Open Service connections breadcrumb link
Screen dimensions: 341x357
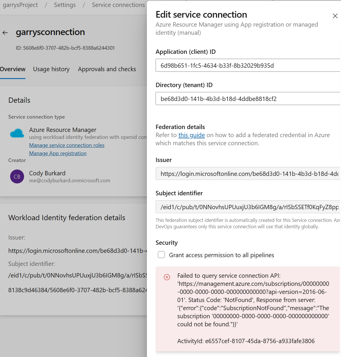[x=118, y=5]
